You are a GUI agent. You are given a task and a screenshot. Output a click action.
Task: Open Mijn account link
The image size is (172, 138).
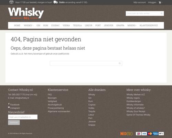140,2
